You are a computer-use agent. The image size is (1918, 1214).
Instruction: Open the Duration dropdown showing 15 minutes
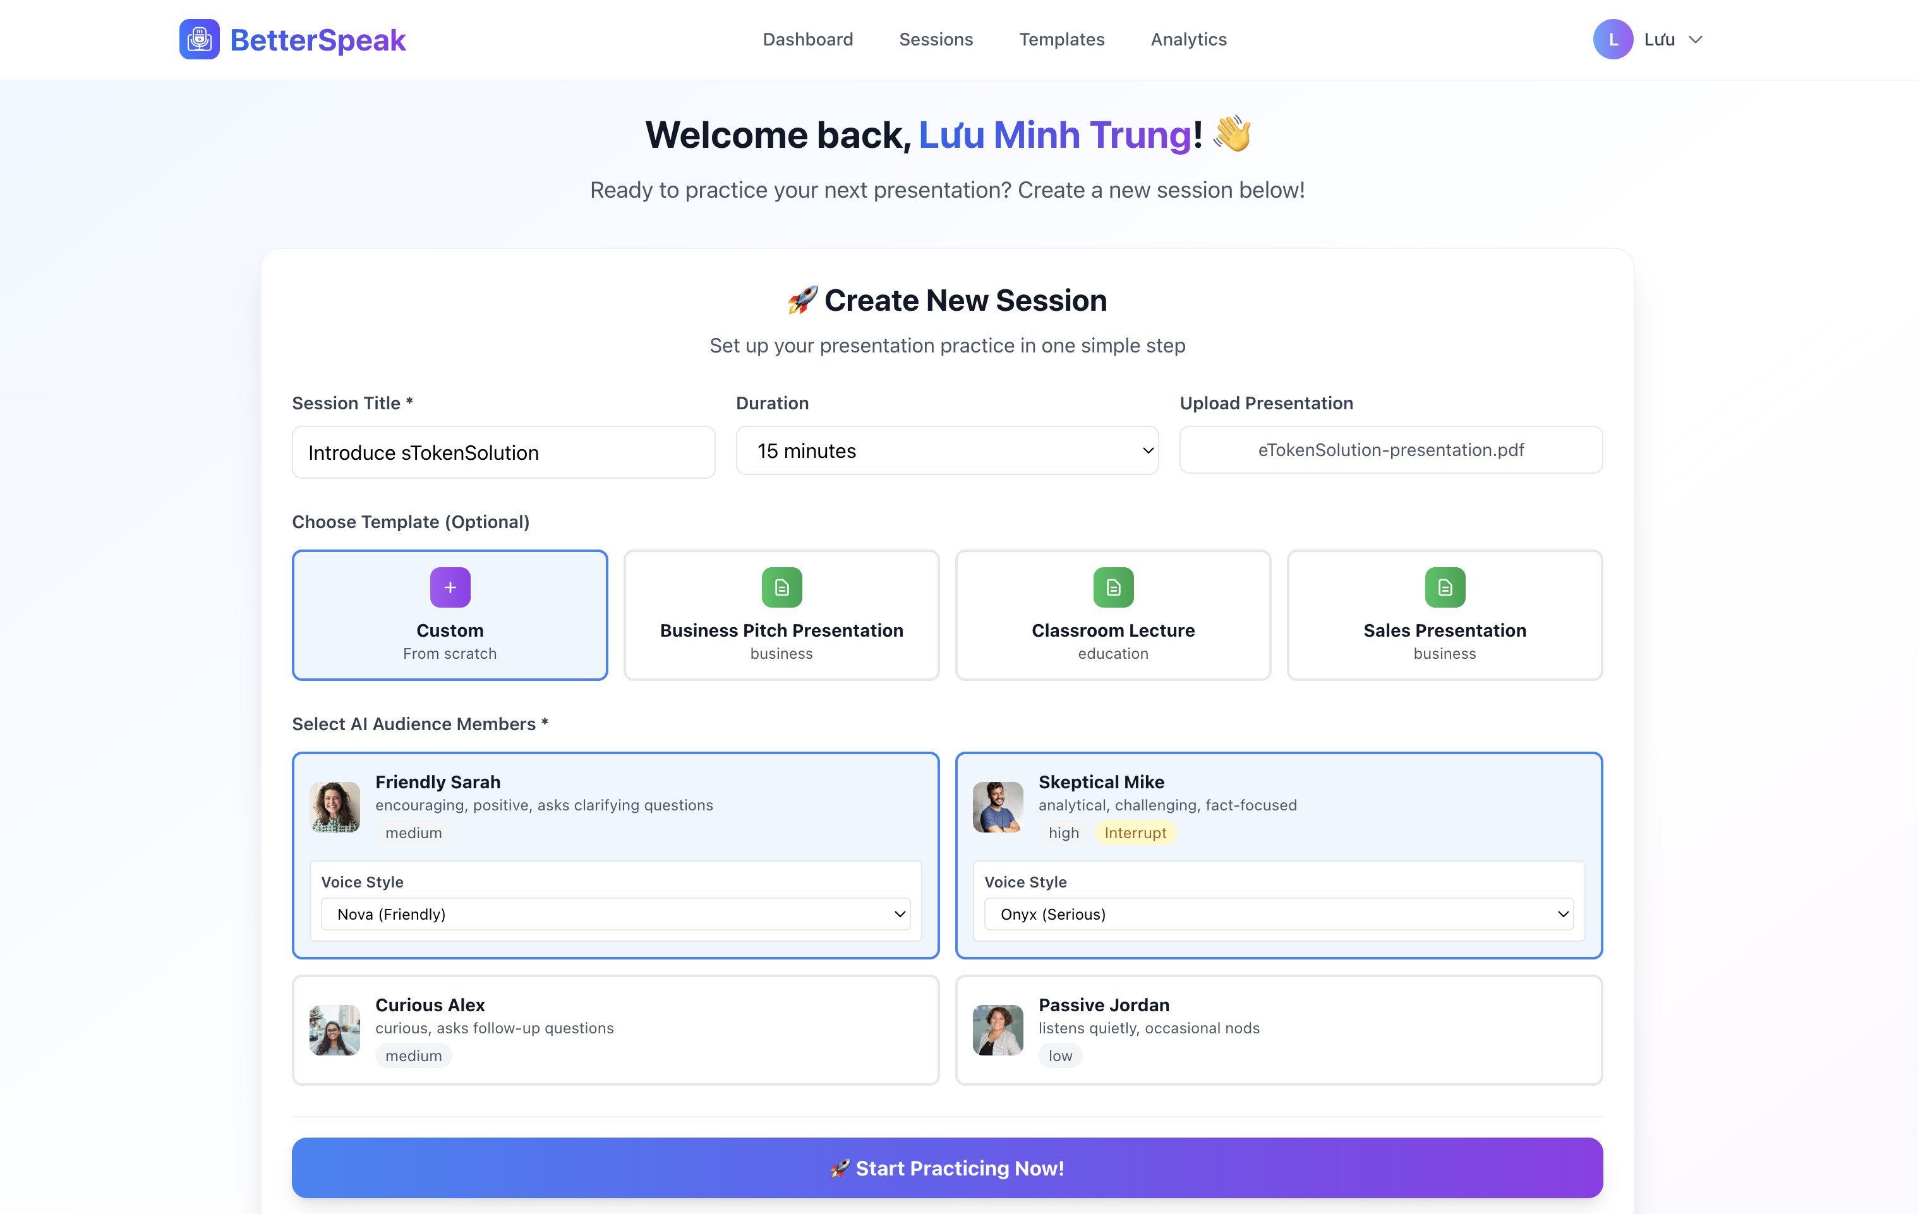[x=946, y=451]
